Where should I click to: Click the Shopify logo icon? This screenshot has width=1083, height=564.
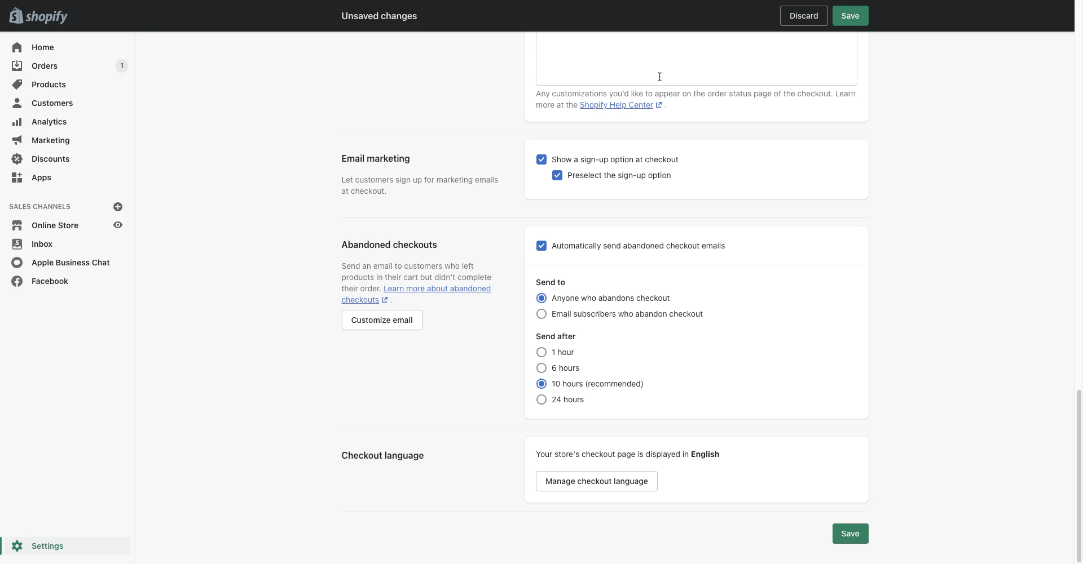(16, 16)
